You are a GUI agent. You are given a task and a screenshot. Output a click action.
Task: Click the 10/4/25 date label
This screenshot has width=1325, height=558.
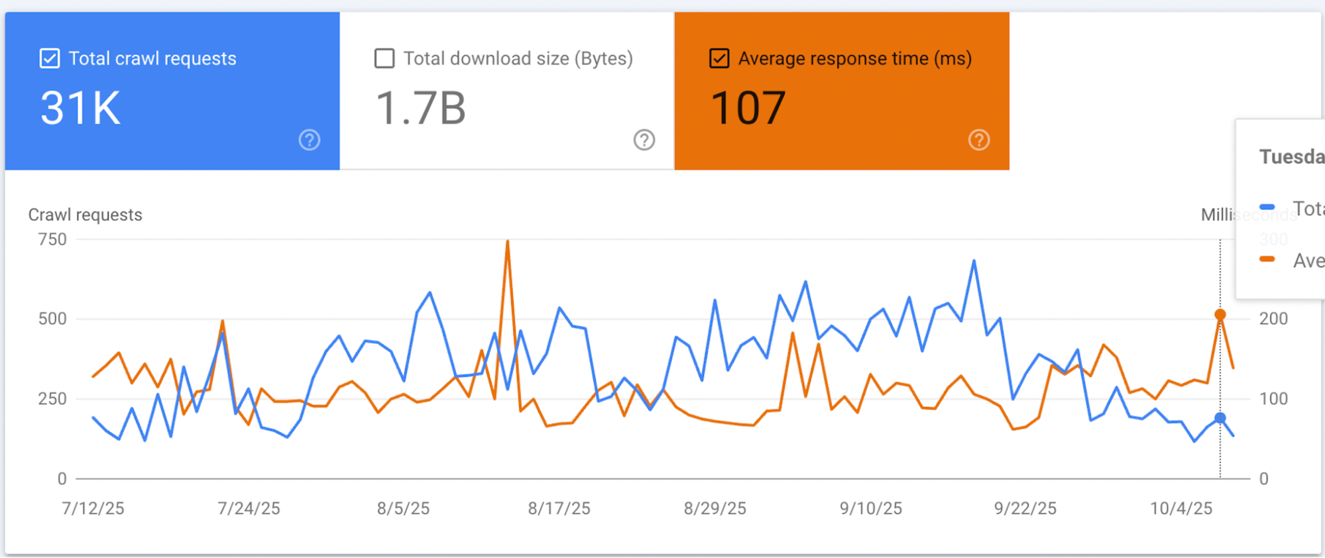1181,508
